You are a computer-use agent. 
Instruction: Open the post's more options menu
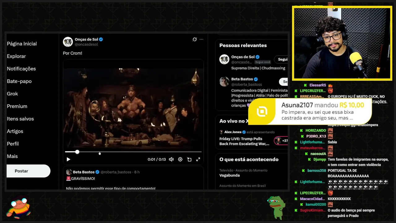point(201,39)
